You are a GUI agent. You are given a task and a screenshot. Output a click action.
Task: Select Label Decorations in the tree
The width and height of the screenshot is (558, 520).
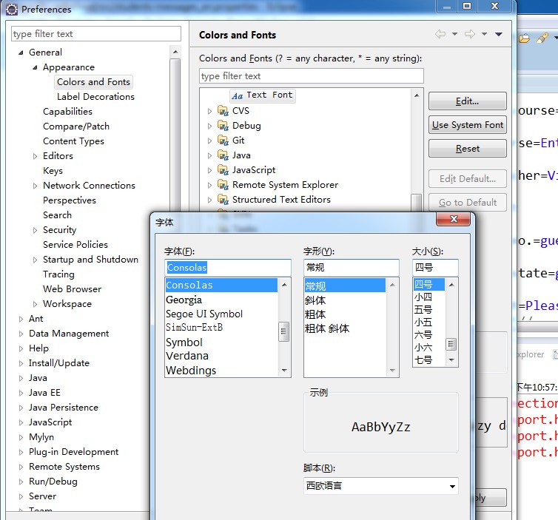tap(95, 97)
